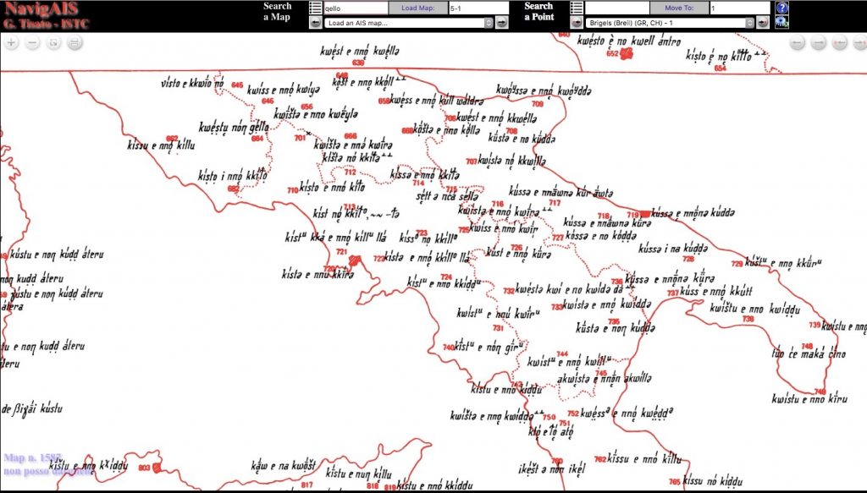
Task: Expand the Brigels (Breil) point dropdown
Action: click(x=671, y=23)
